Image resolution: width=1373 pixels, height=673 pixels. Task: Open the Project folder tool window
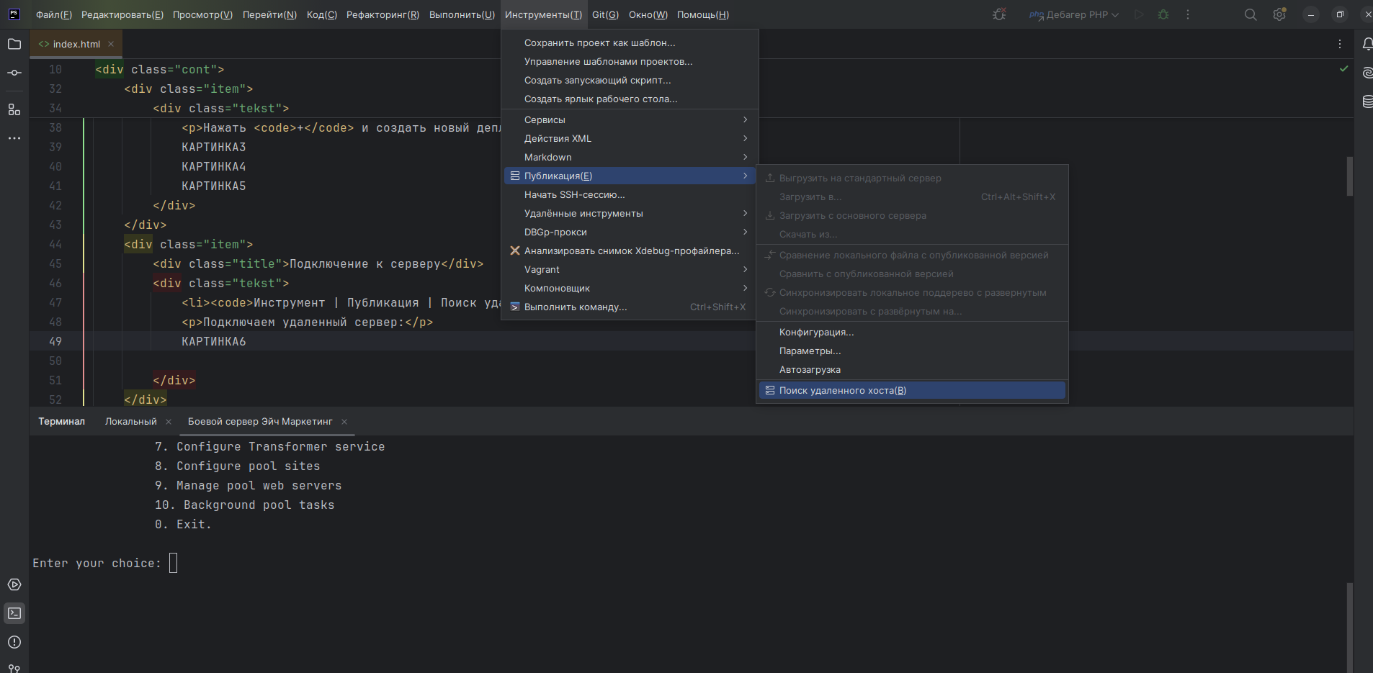click(x=14, y=44)
